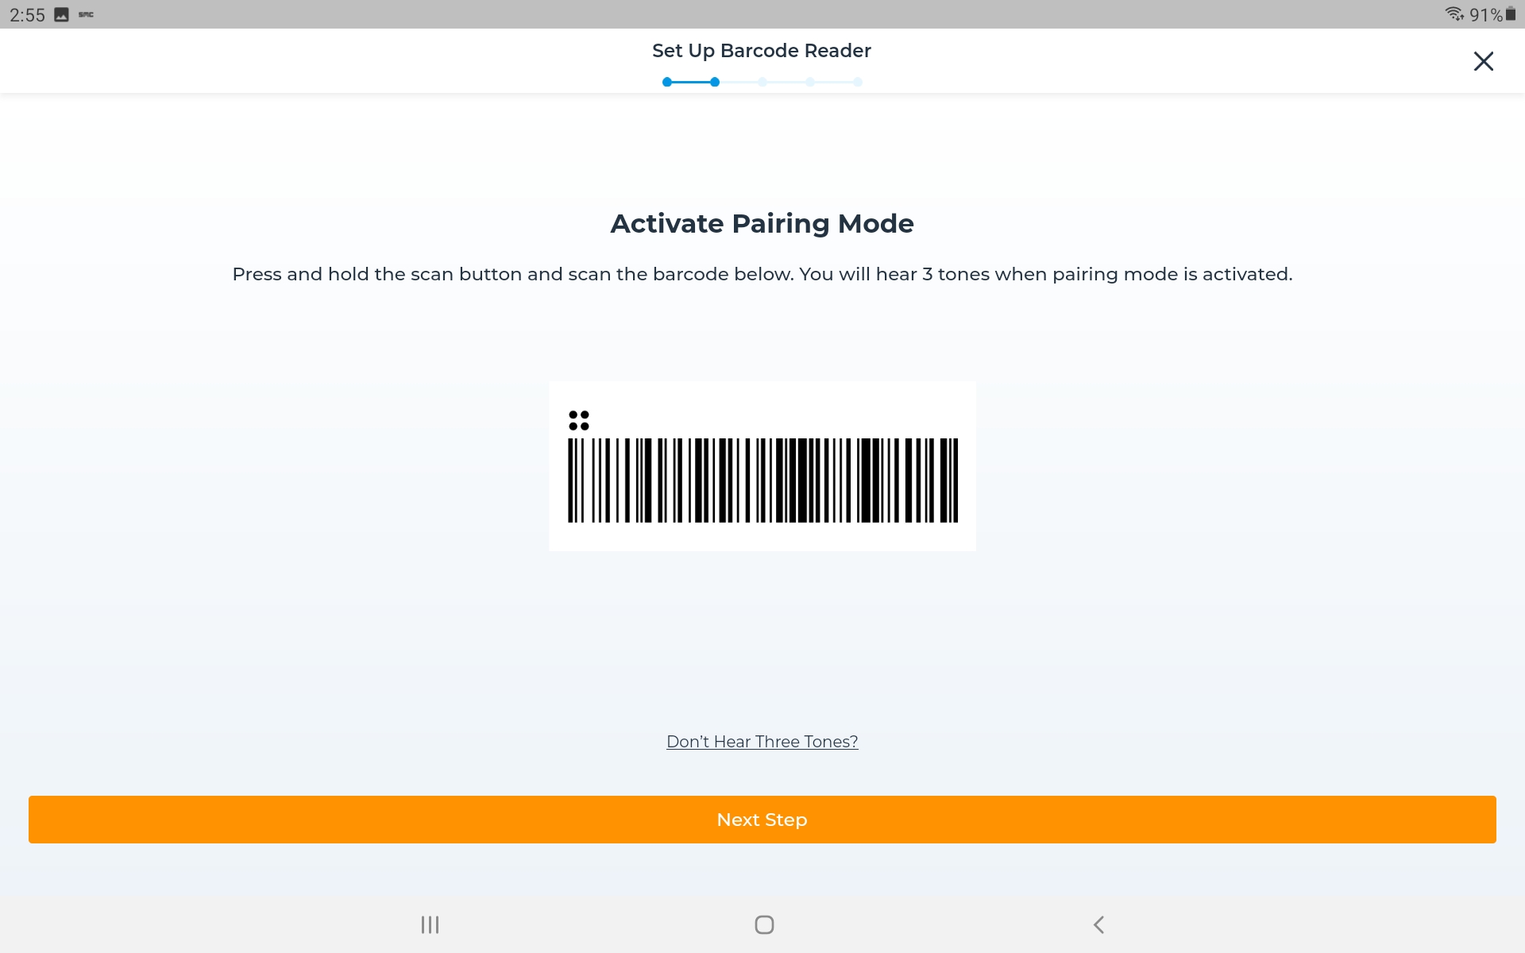Close the Set Up Barcode Reader wizard
The width and height of the screenshot is (1525, 953).
(1483, 61)
